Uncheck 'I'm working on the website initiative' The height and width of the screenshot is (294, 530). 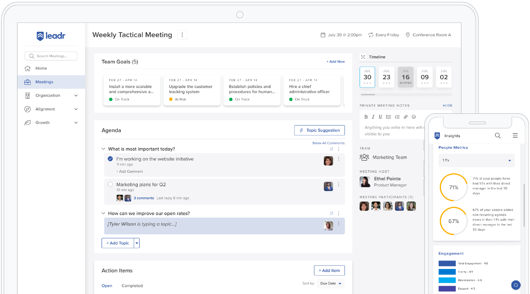pos(110,159)
